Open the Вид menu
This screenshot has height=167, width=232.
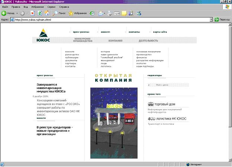(x=26, y=7)
